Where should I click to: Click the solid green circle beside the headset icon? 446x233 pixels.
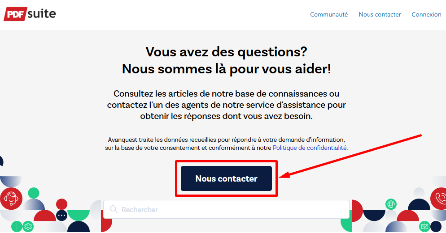(34, 193)
